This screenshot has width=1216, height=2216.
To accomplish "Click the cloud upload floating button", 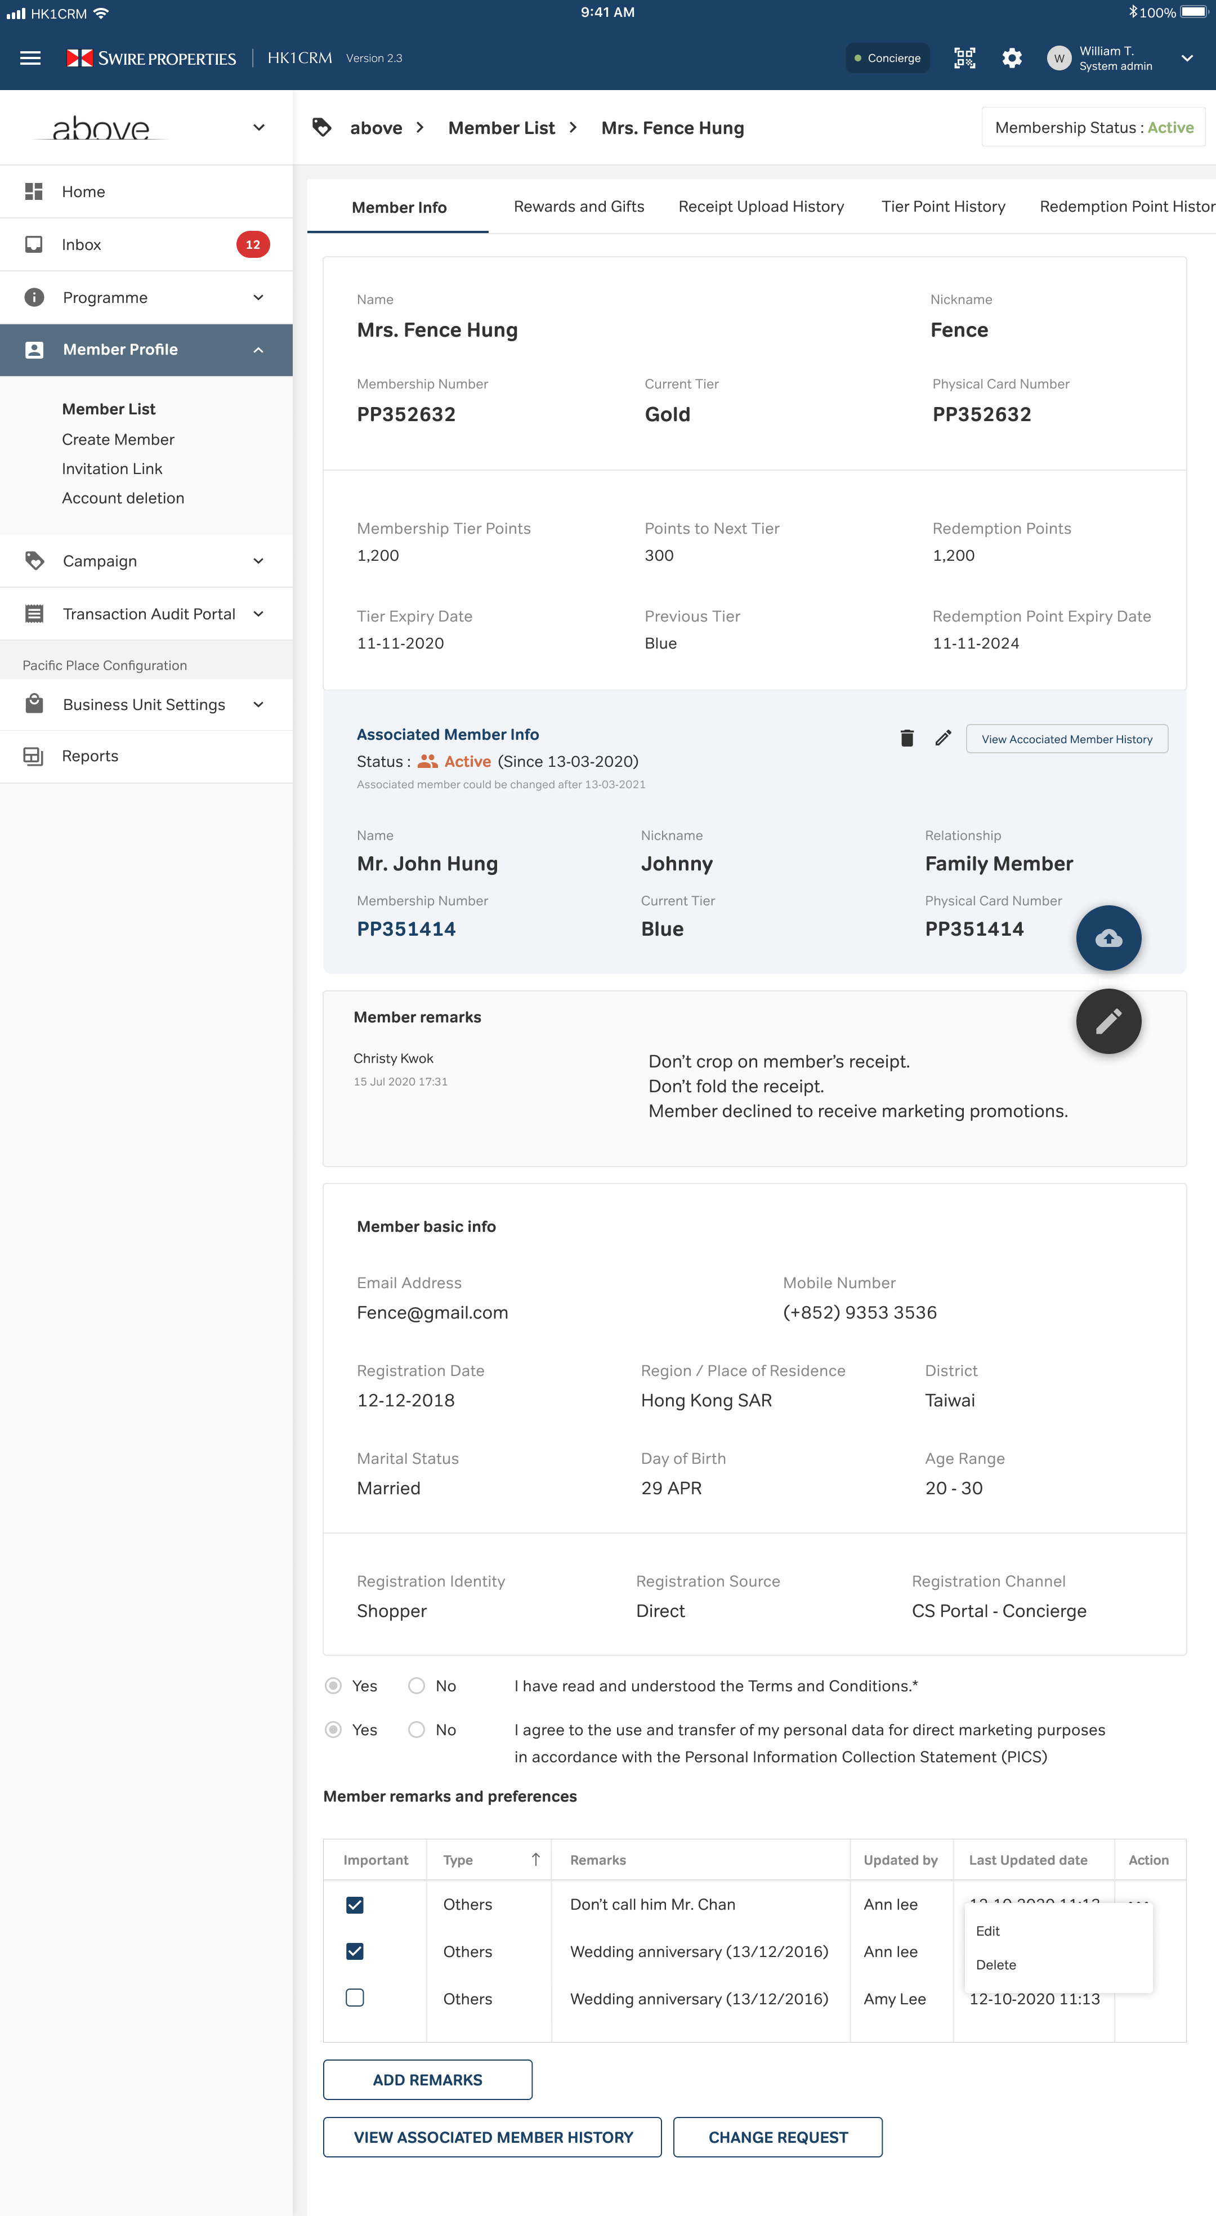I will (1108, 937).
